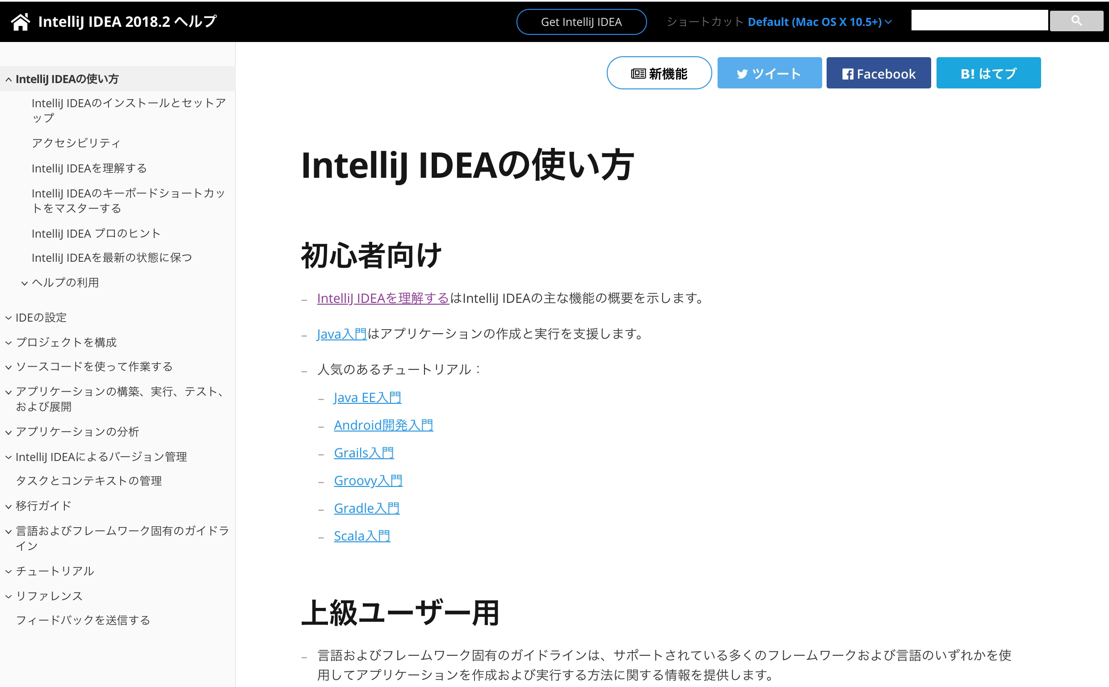Click the home icon in header
This screenshot has width=1109, height=687.
21,22
